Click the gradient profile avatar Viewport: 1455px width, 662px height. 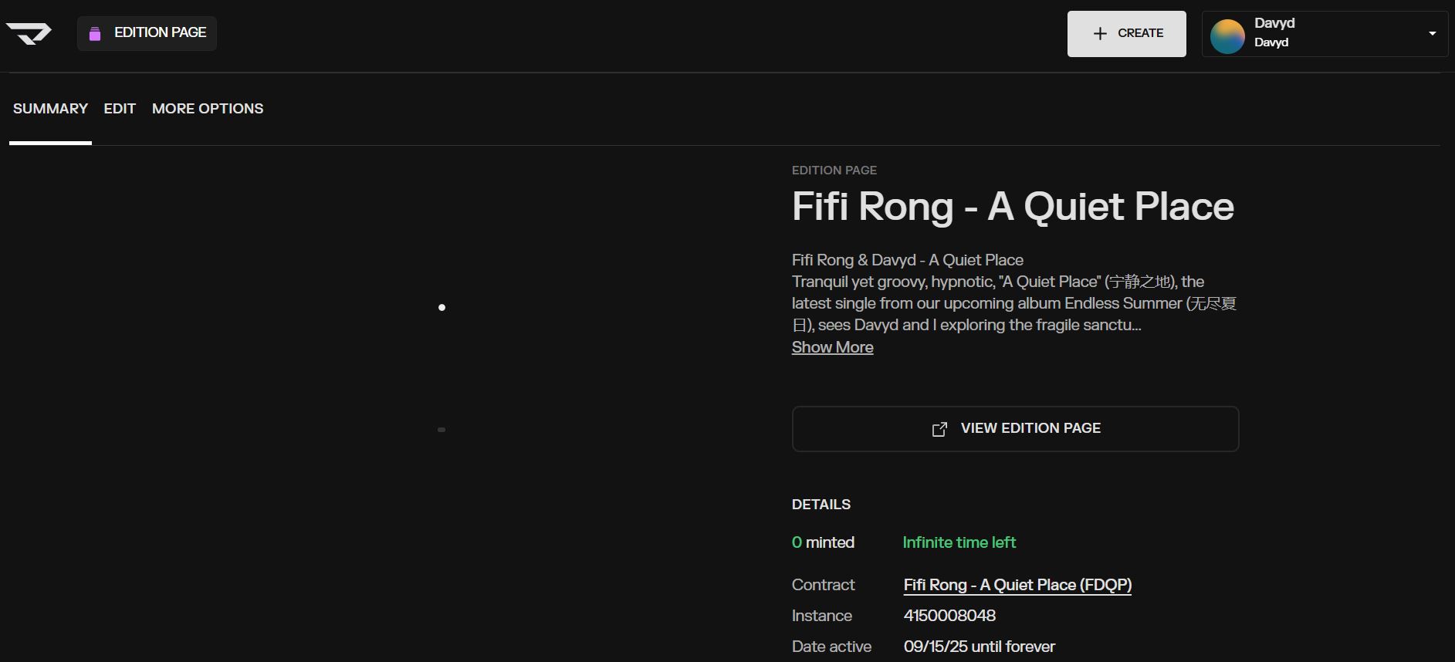1227,35
